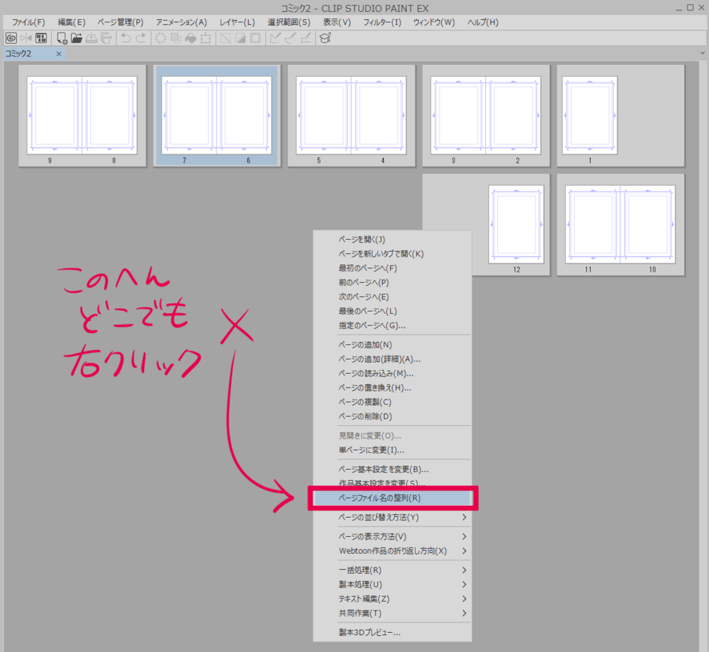Open the ファイル(F) menu

pos(28,22)
